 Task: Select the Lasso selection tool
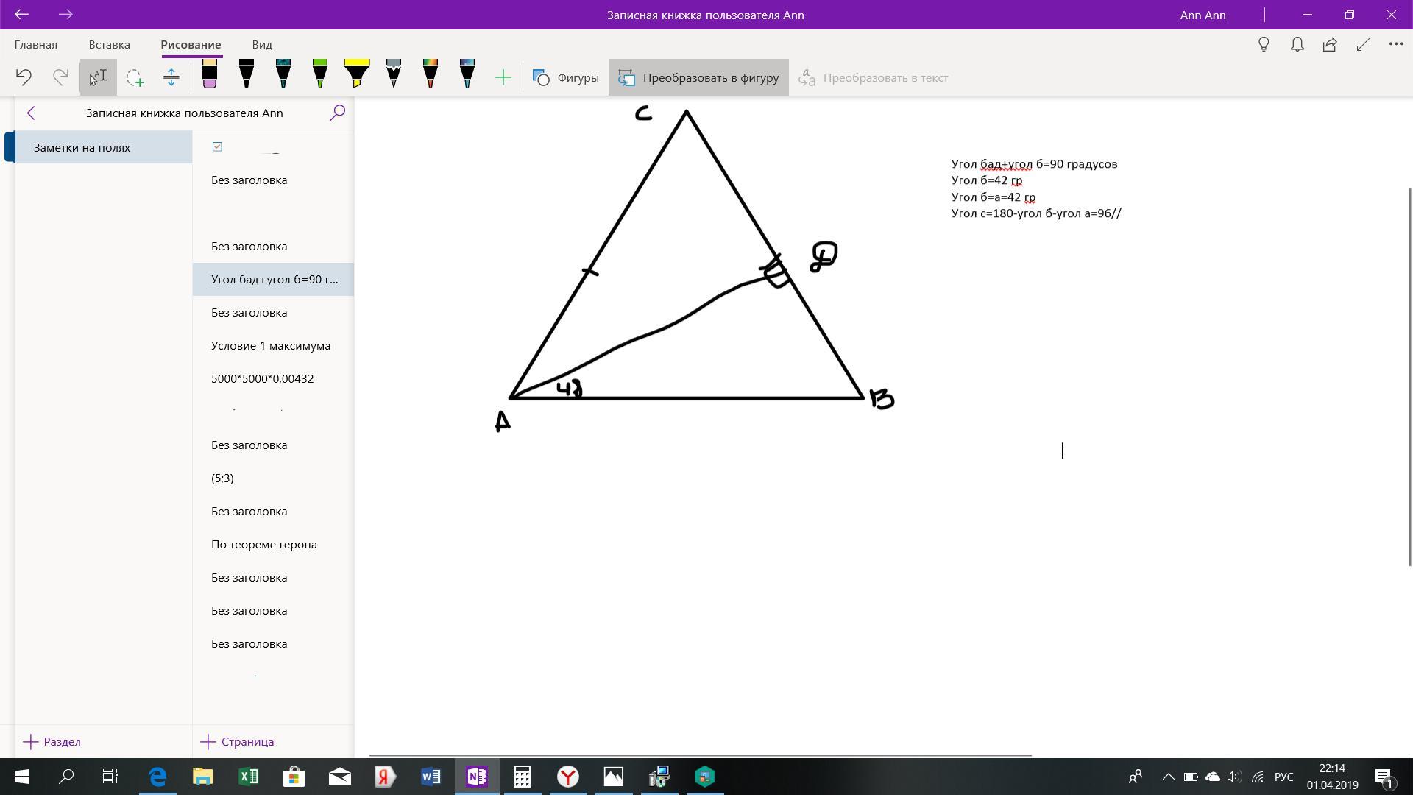tap(135, 77)
